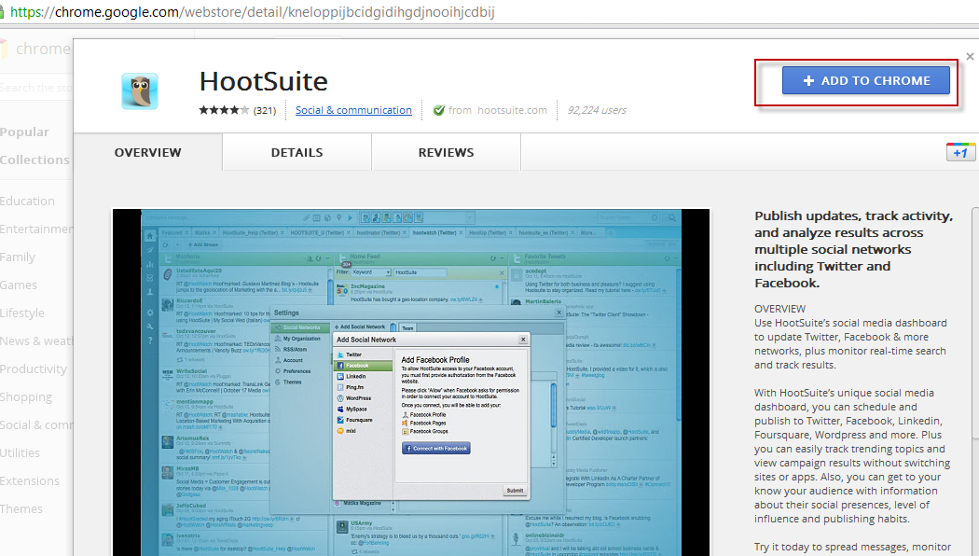979x556 pixels.
Task: Open the Details tab
Action: tap(297, 152)
